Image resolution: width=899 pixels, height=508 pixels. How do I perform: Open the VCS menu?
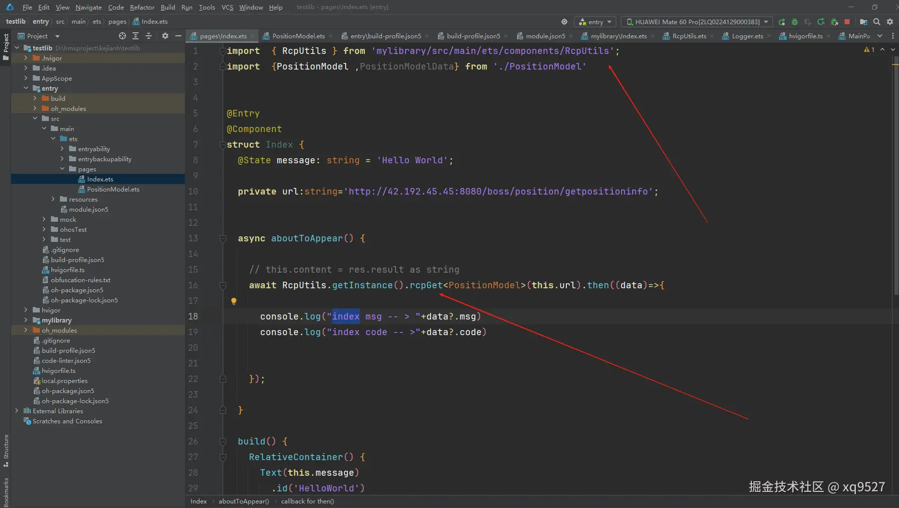(x=227, y=7)
